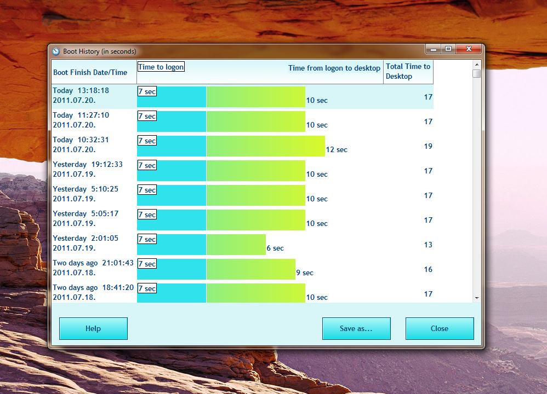This screenshot has width=547, height=394.
Task: Select the Today 13:18:18 row
Action: point(242,96)
